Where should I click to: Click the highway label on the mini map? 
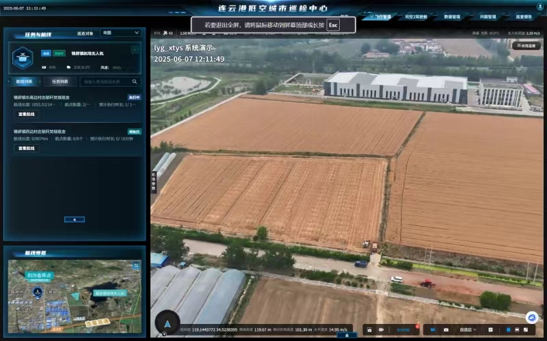tap(97, 323)
